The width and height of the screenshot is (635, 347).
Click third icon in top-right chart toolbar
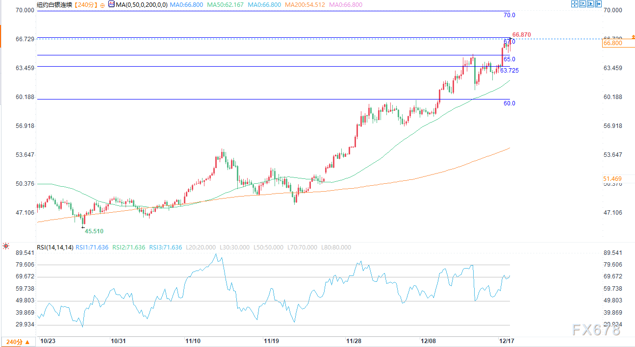[590, 4]
